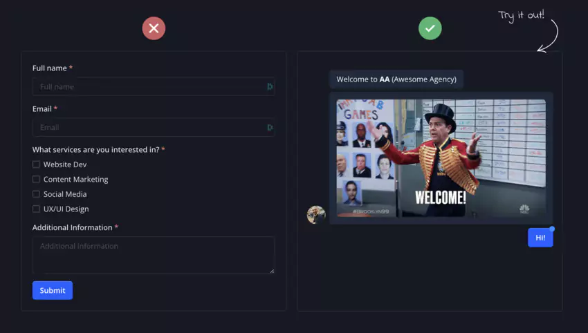Click the Full name input field
This screenshot has height=333, width=588.
[154, 86]
